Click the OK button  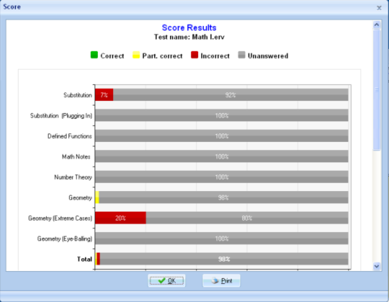[x=166, y=280]
